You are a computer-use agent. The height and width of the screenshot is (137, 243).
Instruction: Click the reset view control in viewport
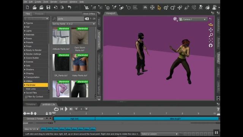pos(211,46)
